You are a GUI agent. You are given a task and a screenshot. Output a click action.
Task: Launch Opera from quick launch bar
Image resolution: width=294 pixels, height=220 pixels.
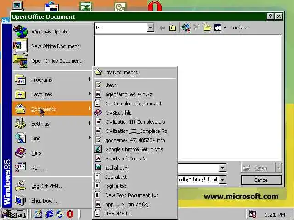click(70, 214)
